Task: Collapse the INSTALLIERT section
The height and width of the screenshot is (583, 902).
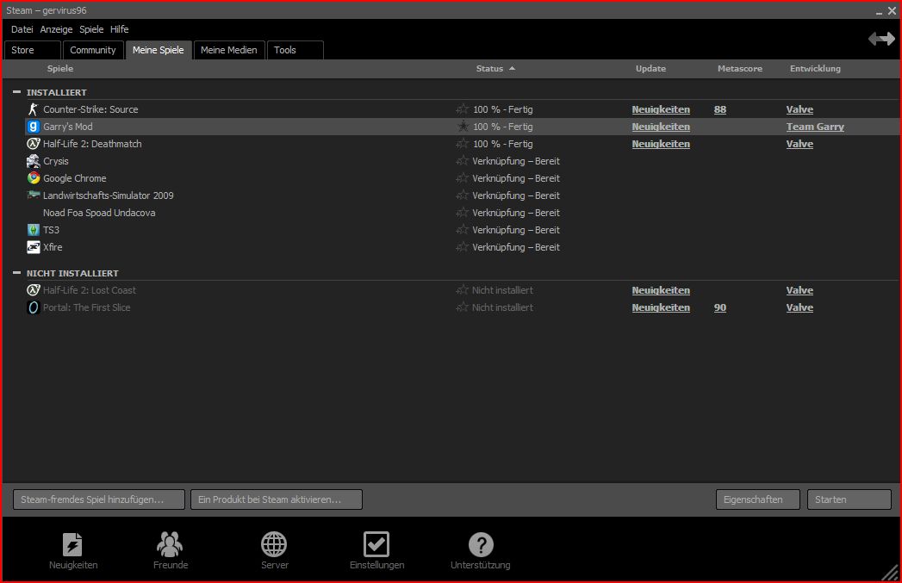Action: click(x=16, y=92)
